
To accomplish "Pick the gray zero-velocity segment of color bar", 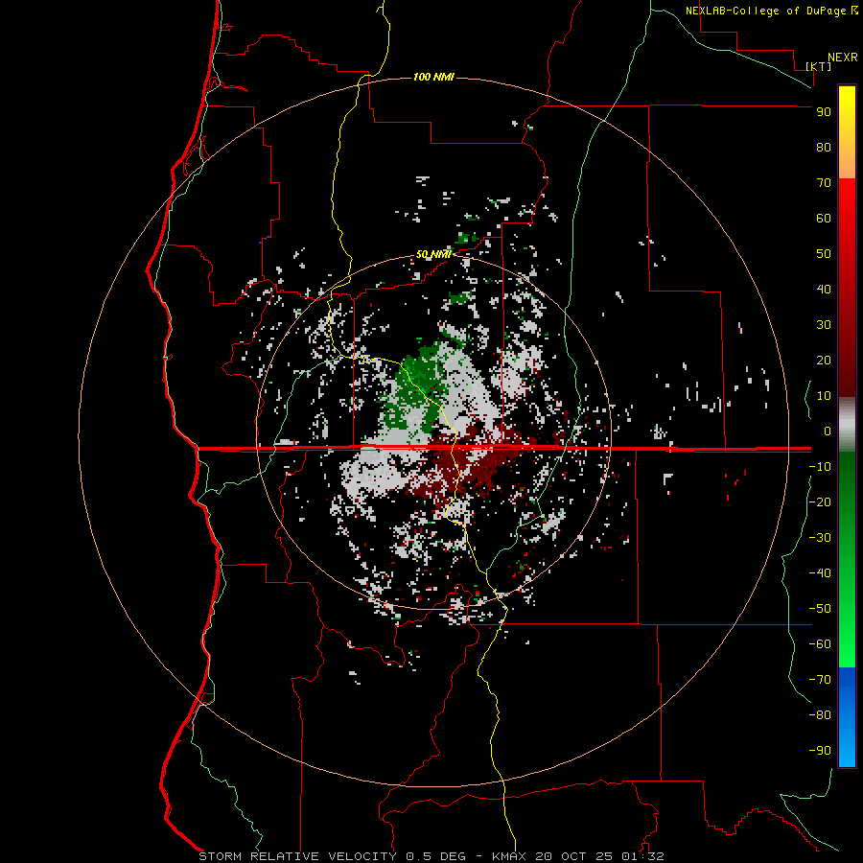I will point(847,425).
